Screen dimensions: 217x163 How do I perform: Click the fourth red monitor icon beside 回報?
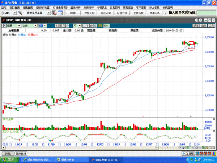click(x=209, y=154)
